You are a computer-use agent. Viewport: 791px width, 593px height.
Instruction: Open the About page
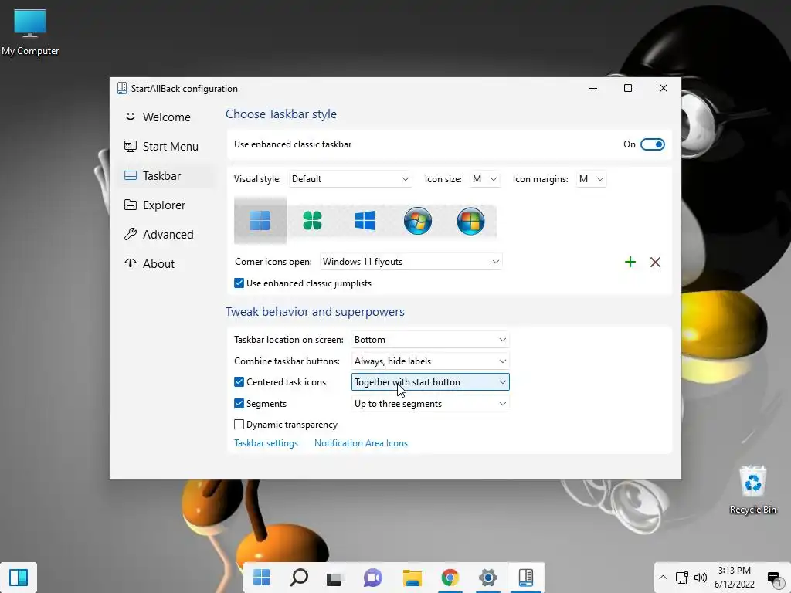coord(166,264)
